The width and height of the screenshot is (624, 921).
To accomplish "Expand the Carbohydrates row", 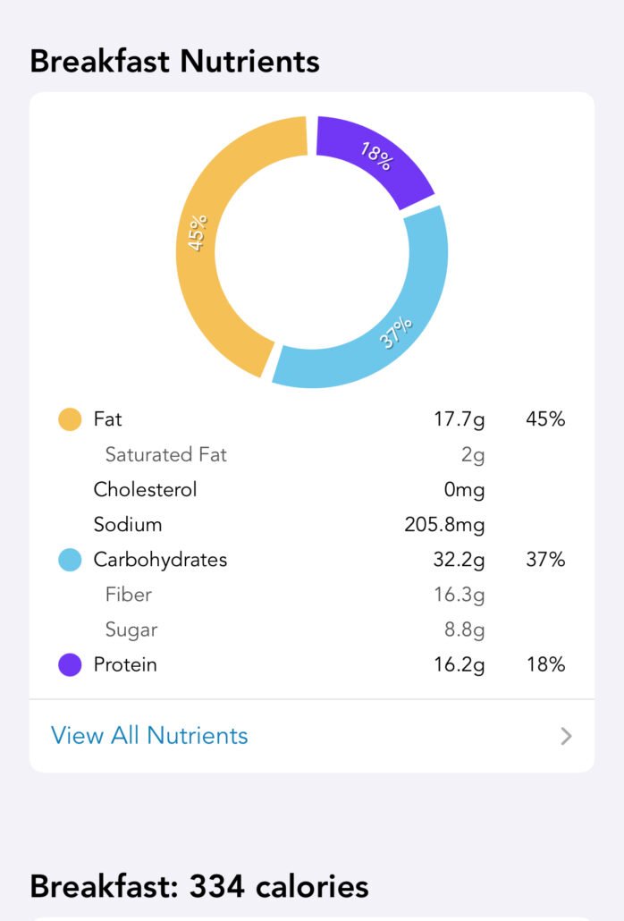I will click(x=161, y=560).
